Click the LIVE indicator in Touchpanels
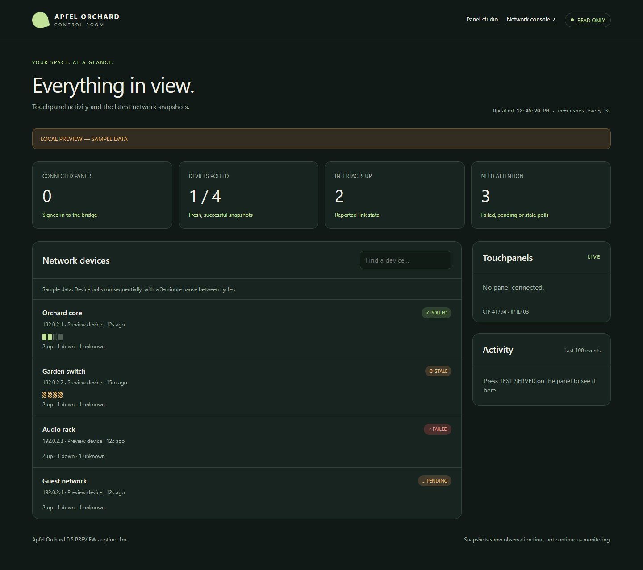 594,257
